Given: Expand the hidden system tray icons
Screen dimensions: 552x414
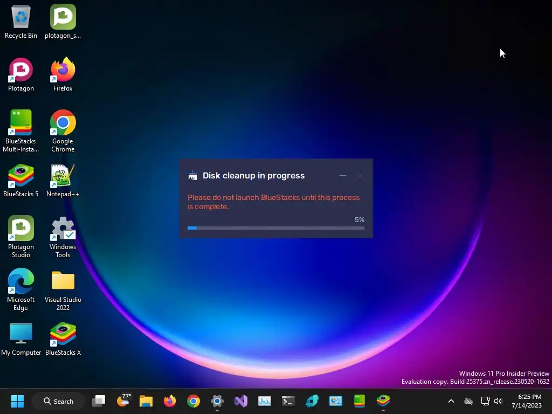Looking at the screenshot, I should click(451, 401).
